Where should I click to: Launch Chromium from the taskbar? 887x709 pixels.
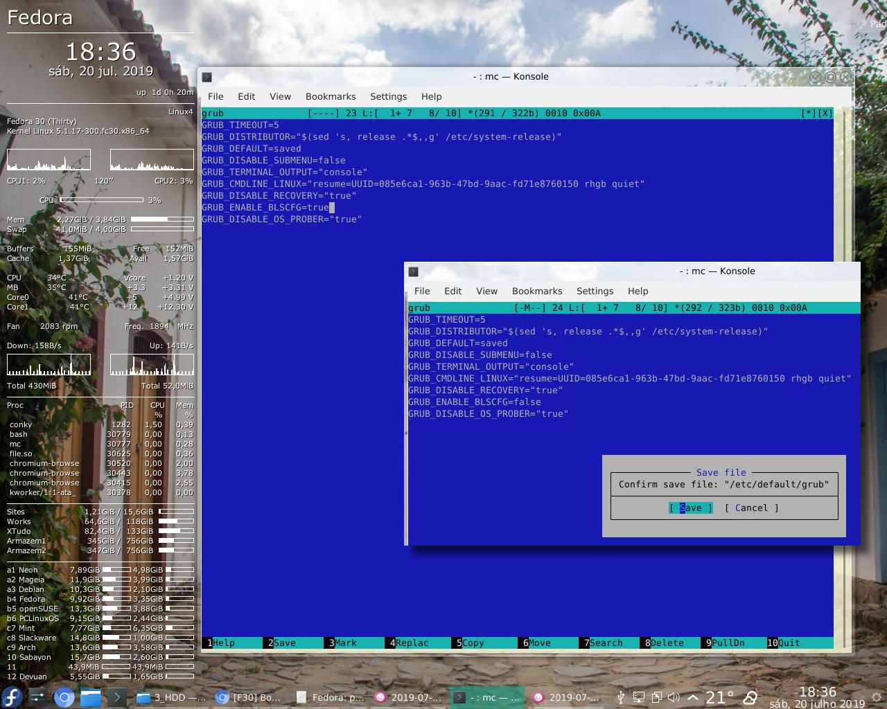64,697
